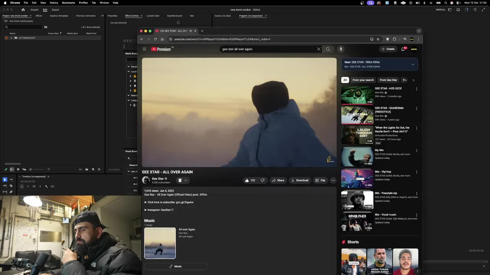The height and width of the screenshot is (275, 490).
Task: Click the Share button under video
Action: [x=278, y=180]
